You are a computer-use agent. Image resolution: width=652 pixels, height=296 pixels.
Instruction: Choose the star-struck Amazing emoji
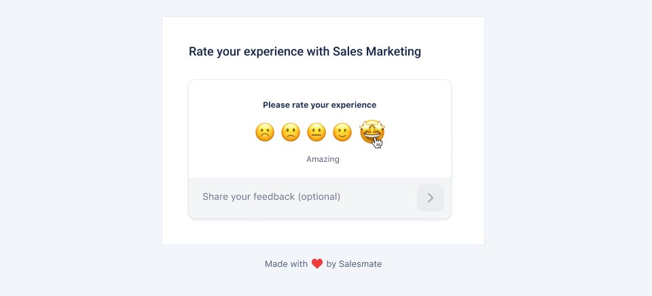point(372,132)
